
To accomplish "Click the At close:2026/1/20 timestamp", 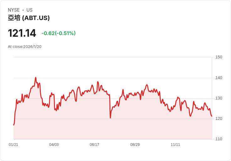I will coord(24,47).
